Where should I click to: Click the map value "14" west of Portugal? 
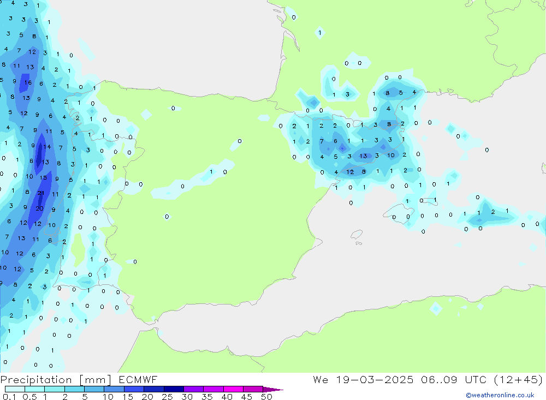click(x=47, y=147)
